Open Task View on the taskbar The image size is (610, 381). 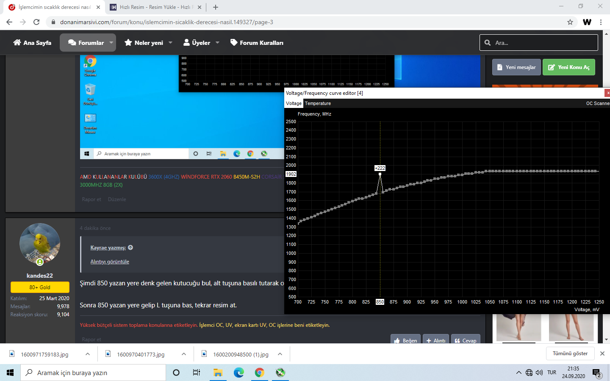(x=196, y=373)
